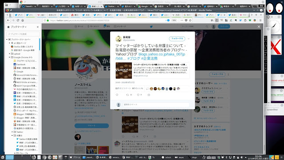The height and width of the screenshot is (160, 284).
Task: Collapse the Google Chrome から folder
Action: (10, 57)
